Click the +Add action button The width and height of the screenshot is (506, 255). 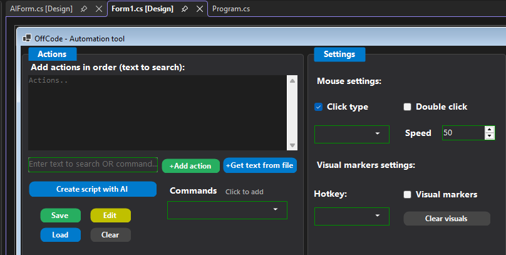191,166
